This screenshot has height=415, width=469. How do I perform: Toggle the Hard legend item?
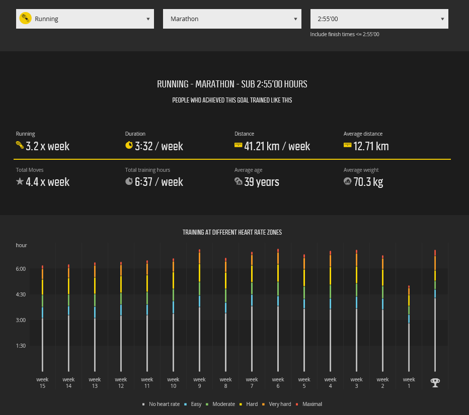click(249, 404)
